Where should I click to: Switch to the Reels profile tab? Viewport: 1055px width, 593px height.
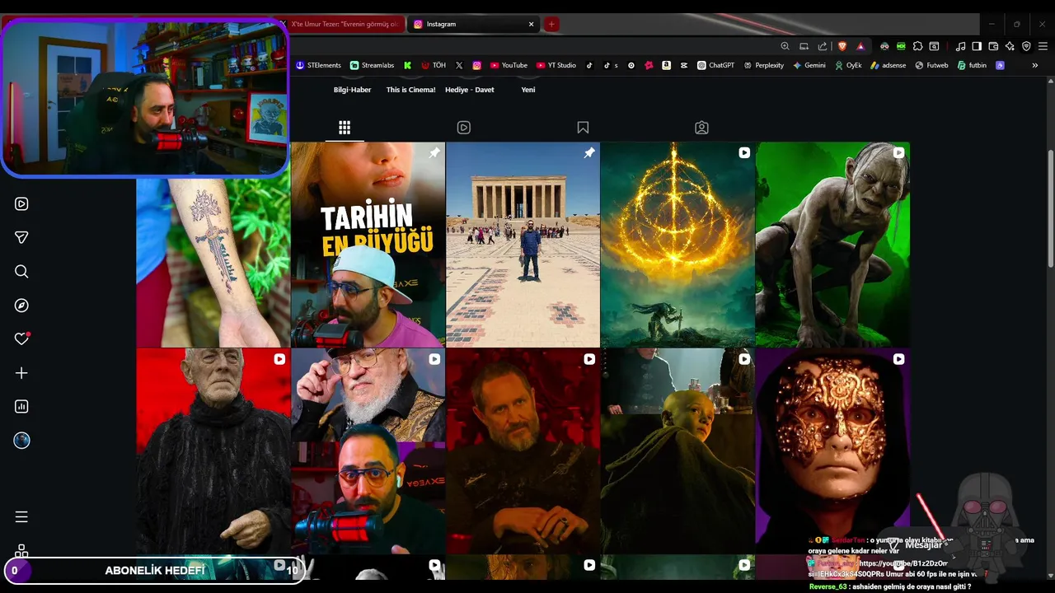point(464,128)
